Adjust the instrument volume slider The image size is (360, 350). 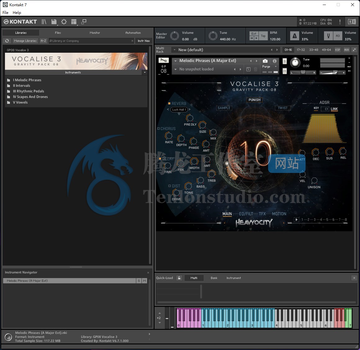pyautogui.click(x=332, y=73)
